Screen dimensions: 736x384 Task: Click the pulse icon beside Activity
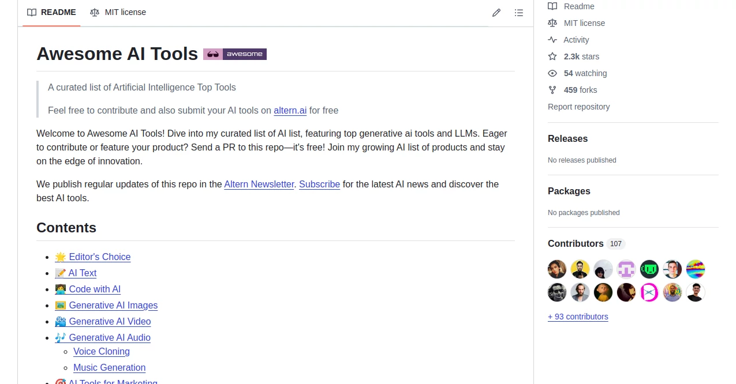(x=552, y=40)
